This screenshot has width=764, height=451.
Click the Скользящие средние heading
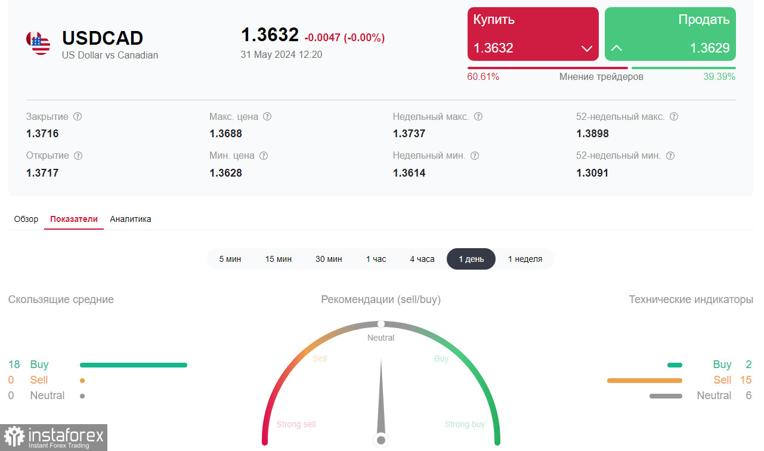(x=61, y=299)
